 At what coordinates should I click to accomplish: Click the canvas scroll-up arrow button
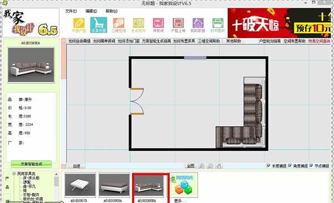[x=63, y=41]
